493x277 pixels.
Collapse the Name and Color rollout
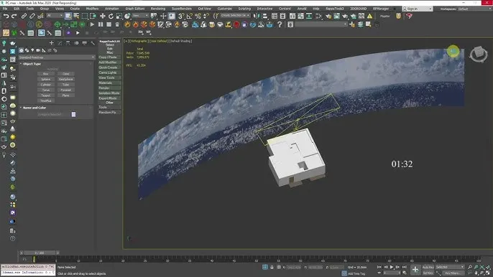34,108
